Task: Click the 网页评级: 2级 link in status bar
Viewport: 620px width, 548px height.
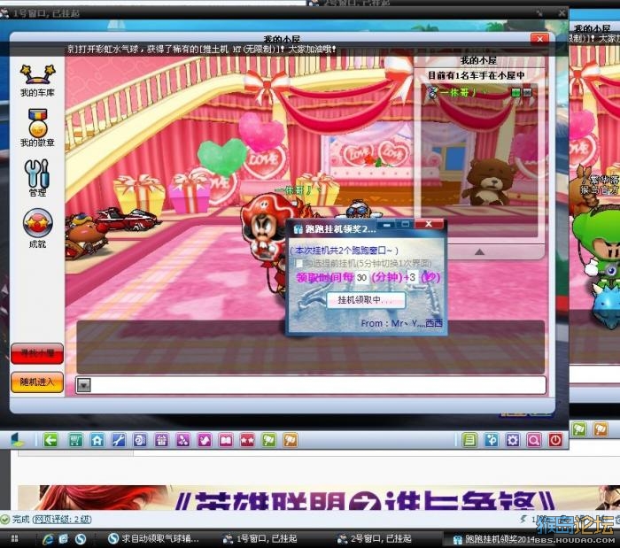Action: coord(62,519)
